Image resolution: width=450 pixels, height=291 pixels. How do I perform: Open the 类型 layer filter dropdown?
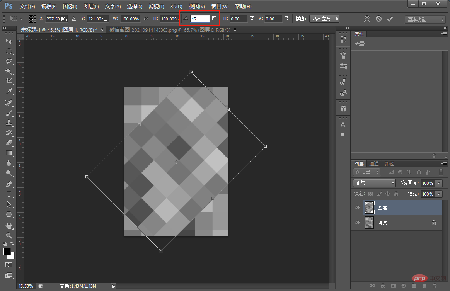pyautogui.click(x=367, y=172)
